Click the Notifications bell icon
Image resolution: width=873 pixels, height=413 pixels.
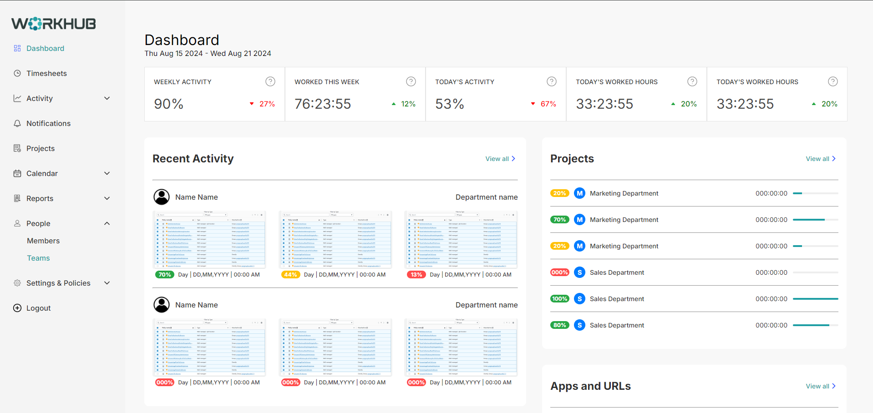click(17, 123)
